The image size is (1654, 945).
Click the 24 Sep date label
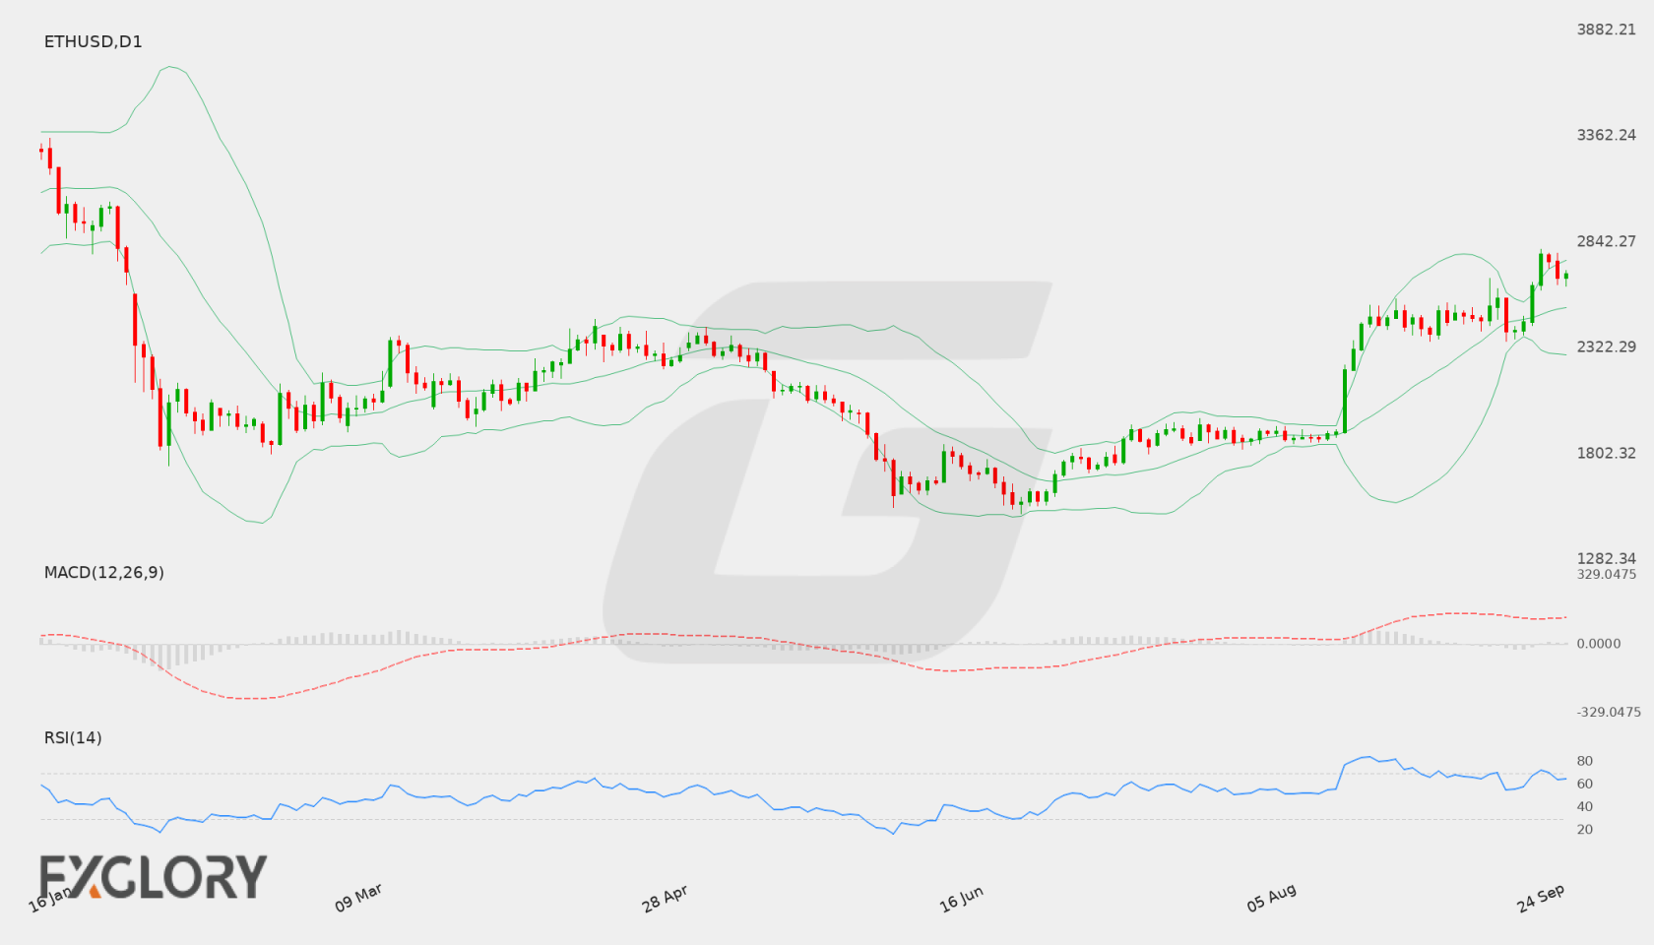pyautogui.click(x=1541, y=898)
